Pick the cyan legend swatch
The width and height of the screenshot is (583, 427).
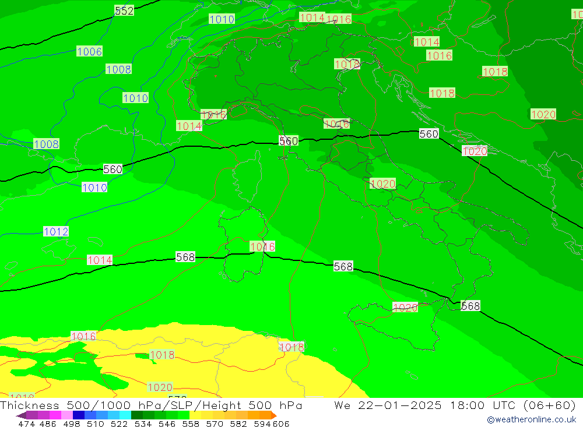[x=125, y=415]
